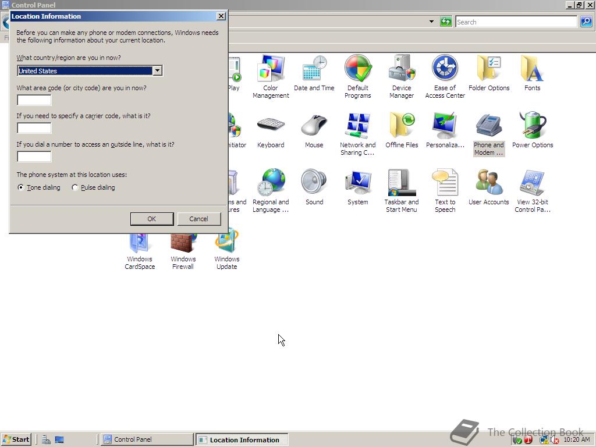Open the Personalization icon
Screen dimensions: 596x447
pos(445,130)
